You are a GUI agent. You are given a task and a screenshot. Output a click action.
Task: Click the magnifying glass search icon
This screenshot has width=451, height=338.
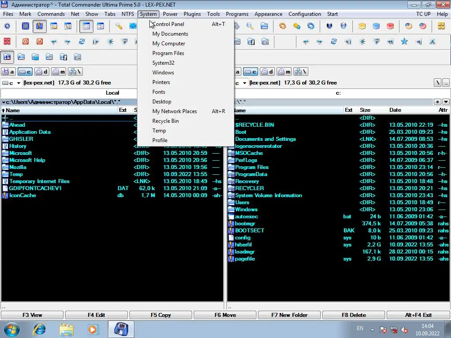coord(250,26)
